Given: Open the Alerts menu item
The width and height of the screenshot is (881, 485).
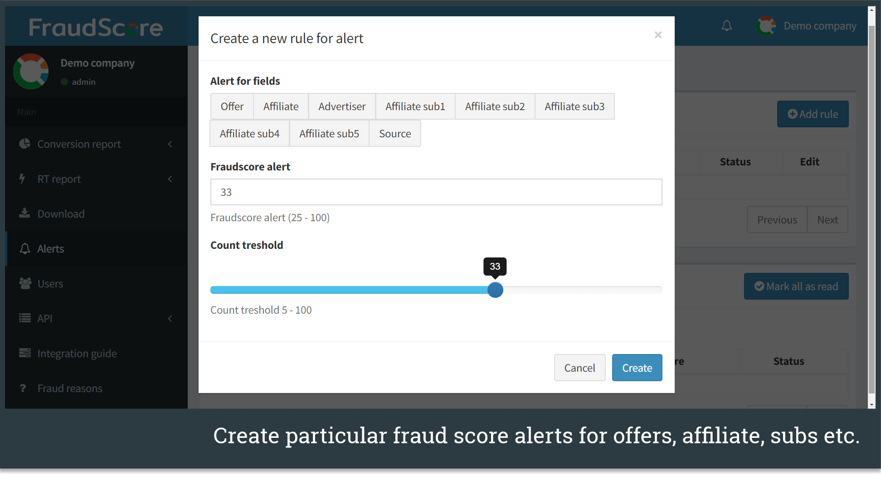Looking at the screenshot, I should pos(50,248).
